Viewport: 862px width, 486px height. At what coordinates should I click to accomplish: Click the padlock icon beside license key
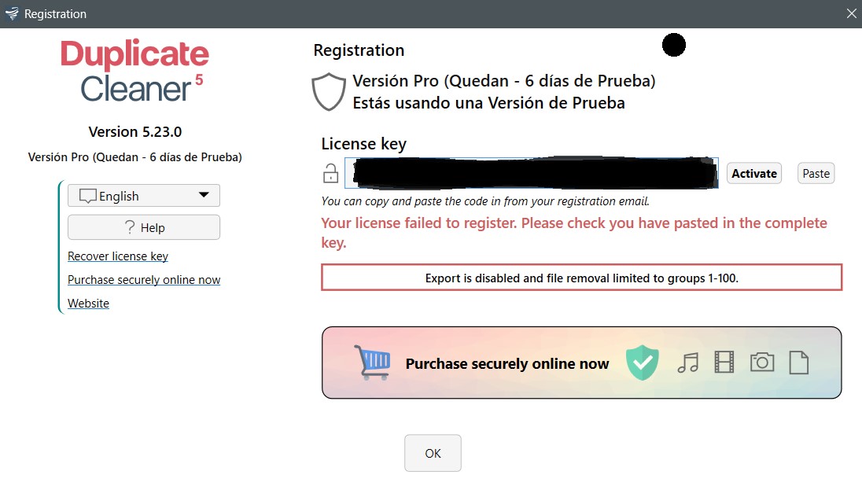330,173
